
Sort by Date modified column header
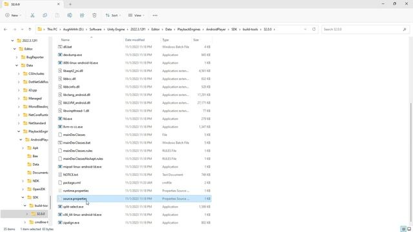coord(135,40)
